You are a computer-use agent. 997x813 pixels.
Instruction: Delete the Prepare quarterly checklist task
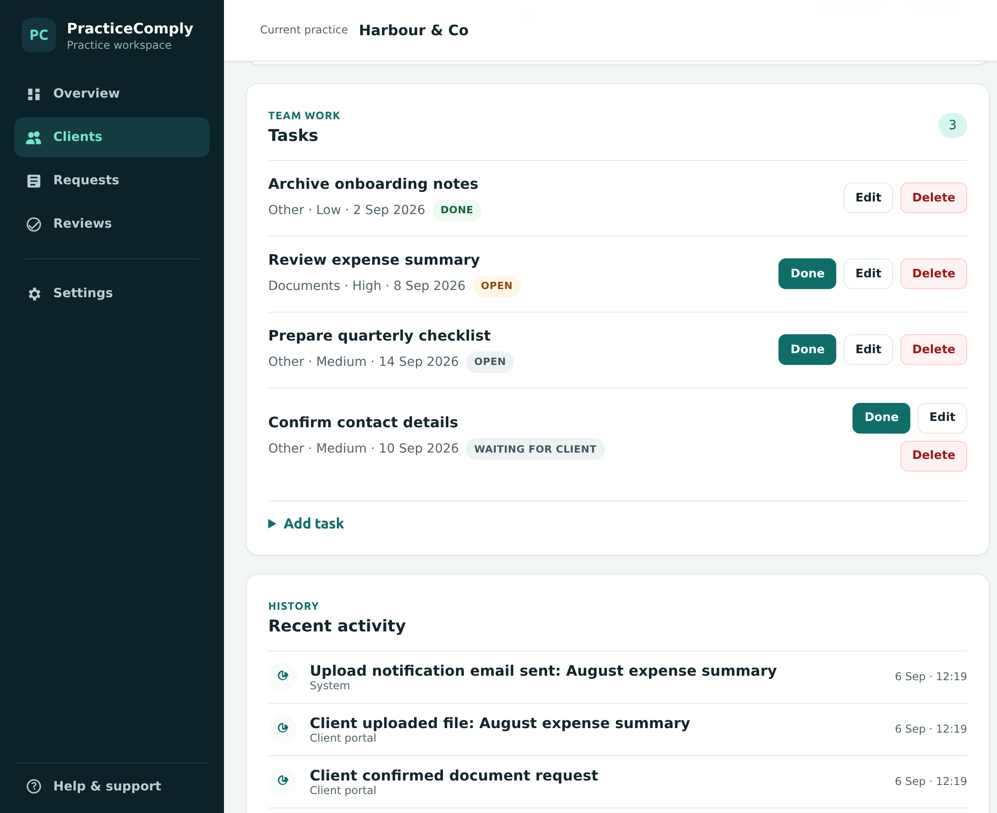point(934,350)
